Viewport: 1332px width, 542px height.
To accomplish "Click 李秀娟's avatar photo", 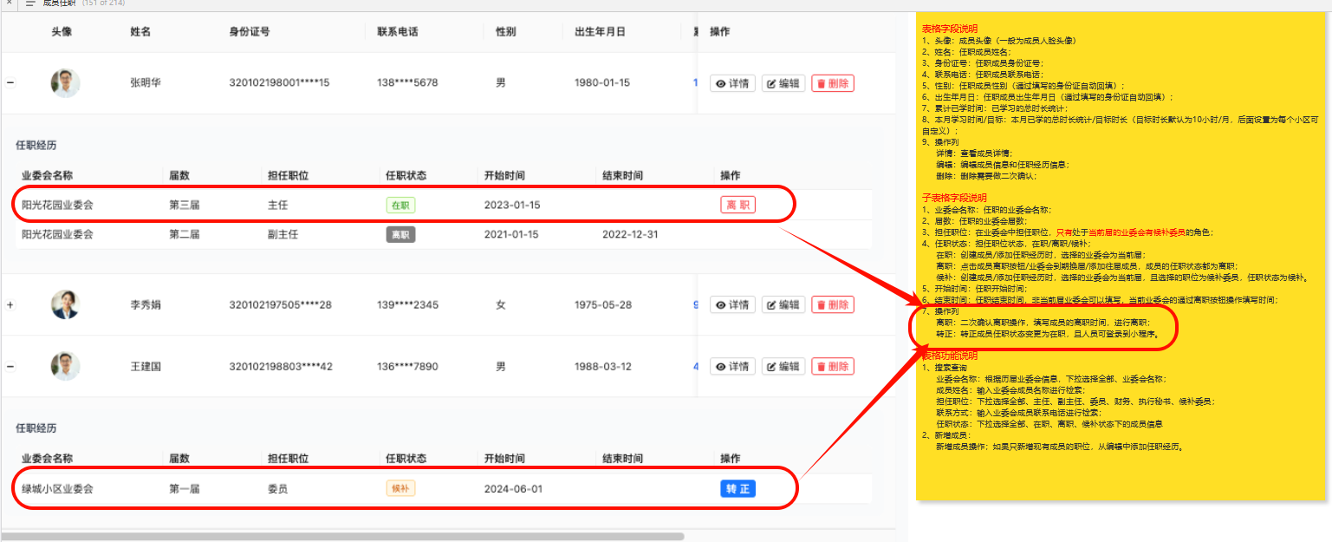I will (x=66, y=305).
